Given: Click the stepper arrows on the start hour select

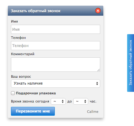Looking at the screenshot, I should click(63, 101).
